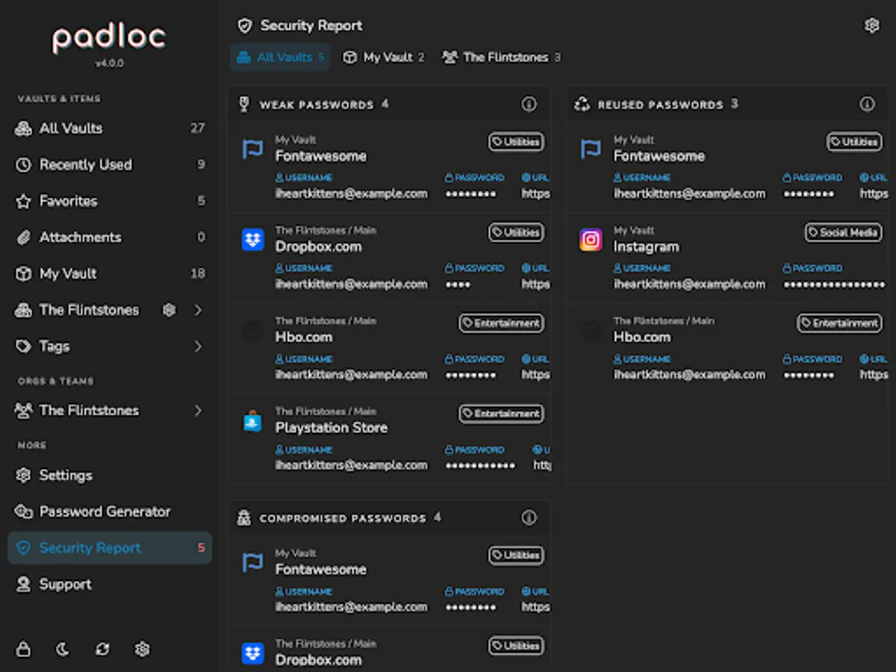Click the info icon for Compromised Passwords
The image size is (896, 672).
[x=529, y=517]
